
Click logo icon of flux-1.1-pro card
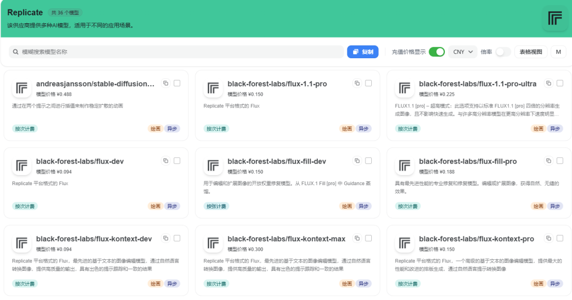(213, 88)
